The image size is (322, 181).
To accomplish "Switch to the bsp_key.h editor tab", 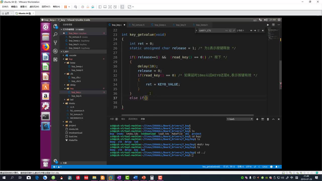I will [x=181, y=25].
